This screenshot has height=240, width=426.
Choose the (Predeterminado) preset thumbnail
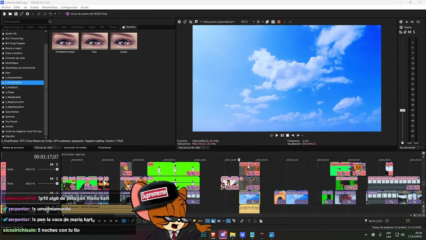tap(65, 41)
